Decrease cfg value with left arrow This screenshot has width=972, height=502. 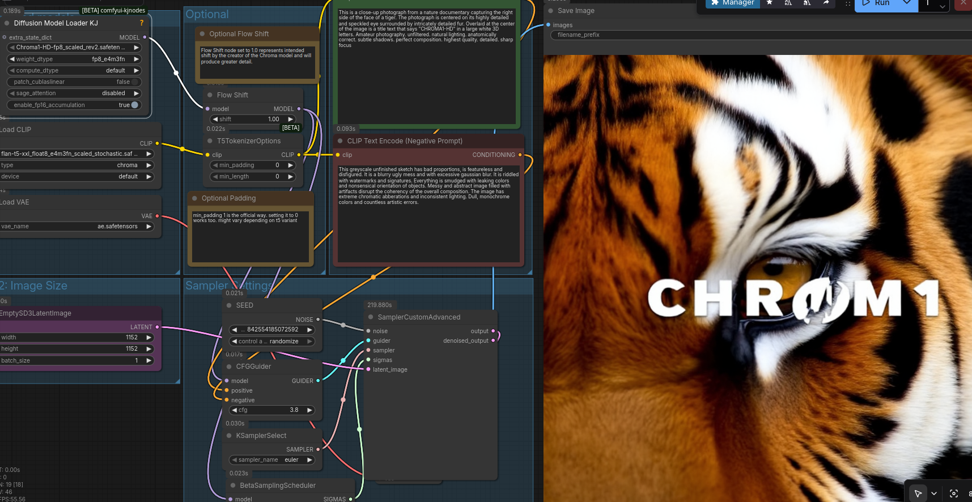pyautogui.click(x=234, y=410)
